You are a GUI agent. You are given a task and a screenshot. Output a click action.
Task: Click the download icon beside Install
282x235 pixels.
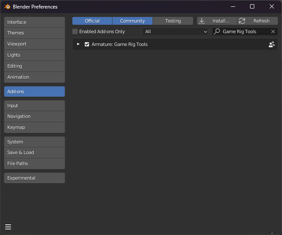click(x=202, y=21)
